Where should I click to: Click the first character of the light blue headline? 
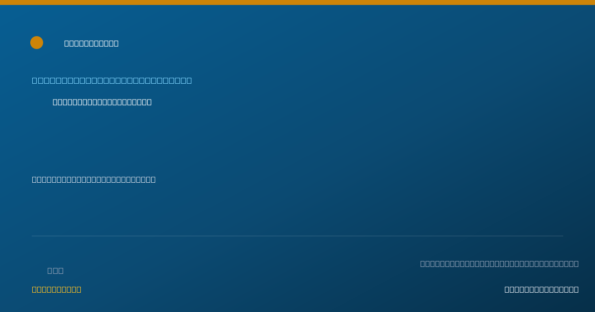pyautogui.click(x=35, y=80)
